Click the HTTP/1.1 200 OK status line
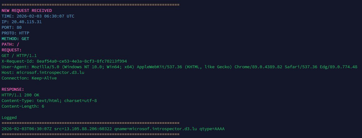 tap(20, 95)
